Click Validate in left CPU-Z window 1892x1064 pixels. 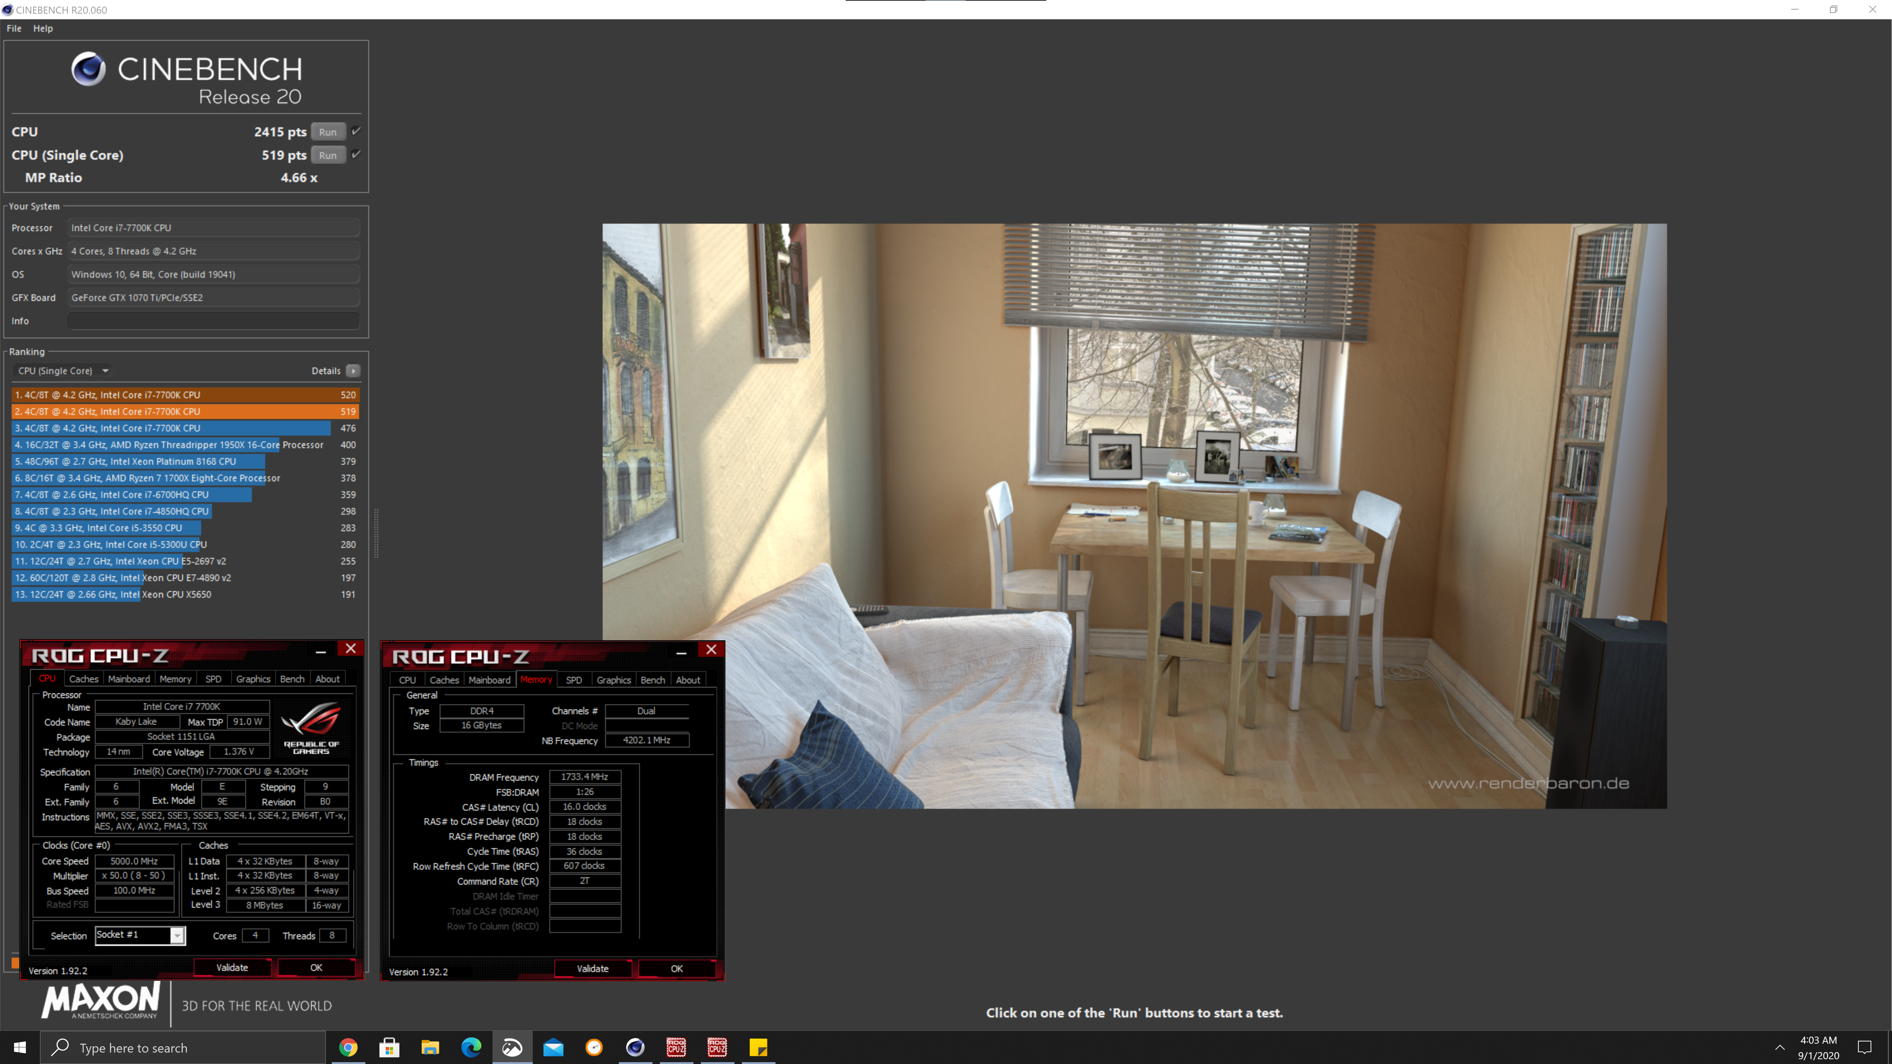pyautogui.click(x=232, y=968)
